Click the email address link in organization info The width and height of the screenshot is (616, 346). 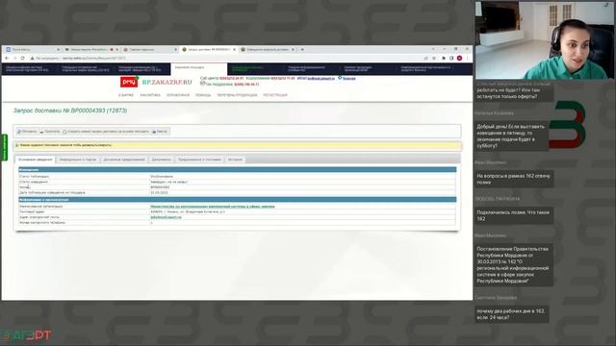166,217
